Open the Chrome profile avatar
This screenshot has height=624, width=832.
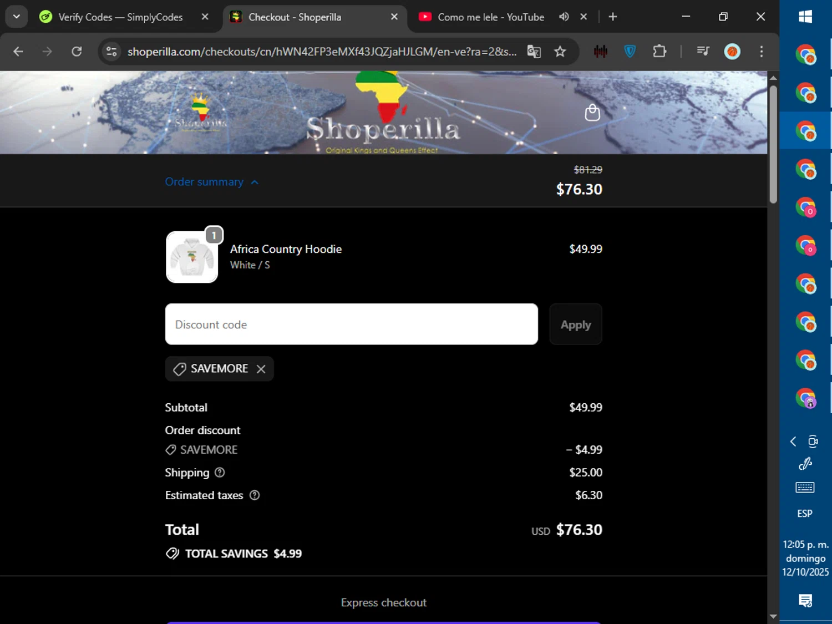coord(732,52)
